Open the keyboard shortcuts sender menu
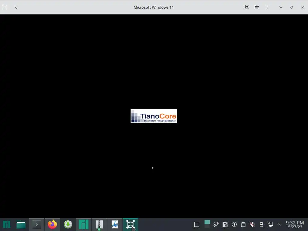 [x=257, y=7]
